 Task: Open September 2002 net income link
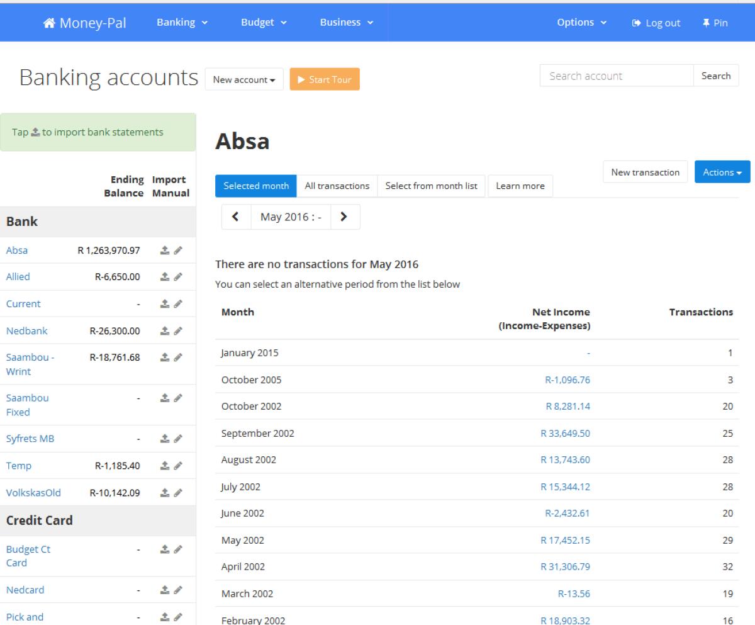coord(564,433)
